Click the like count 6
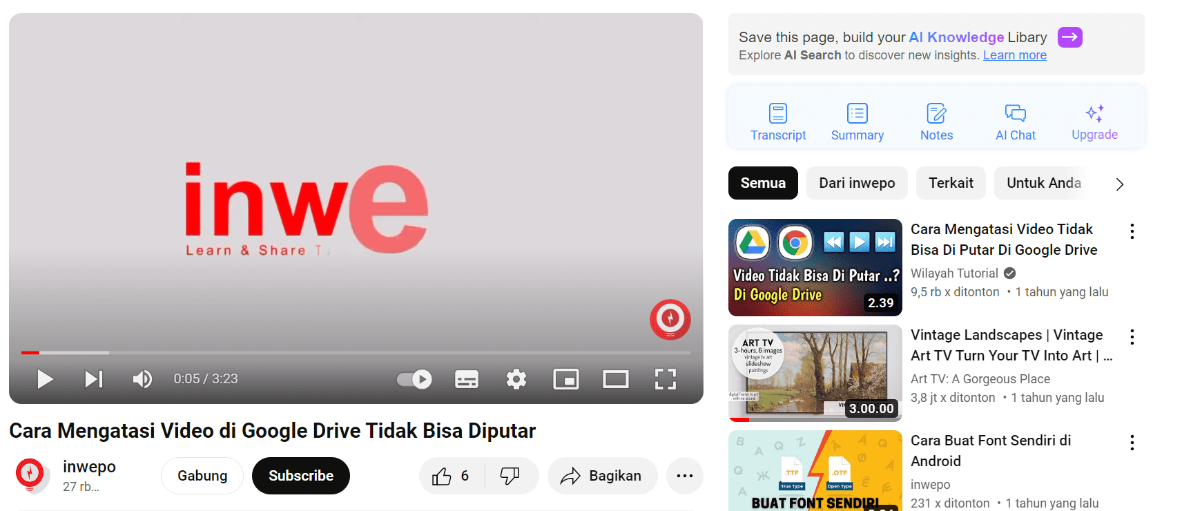The height and width of the screenshot is (511, 1182). click(465, 476)
